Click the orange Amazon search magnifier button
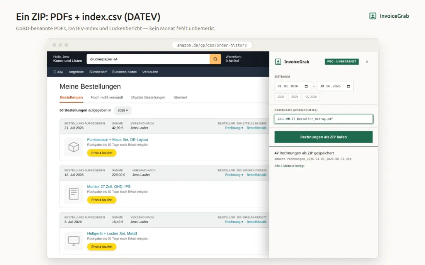This screenshot has width=425, height=265. click(x=215, y=59)
